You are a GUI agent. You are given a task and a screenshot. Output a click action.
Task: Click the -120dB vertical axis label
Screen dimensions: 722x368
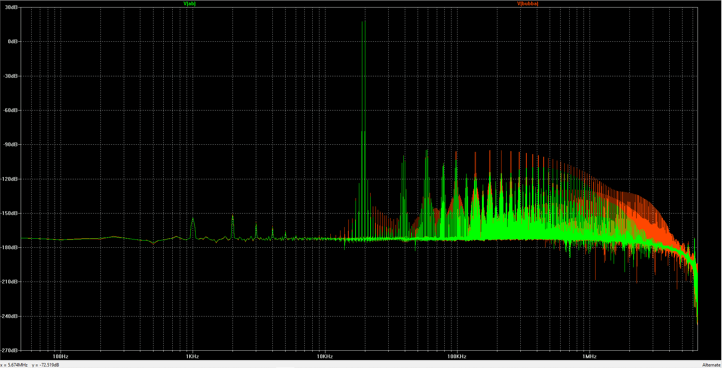click(x=10, y=179)
